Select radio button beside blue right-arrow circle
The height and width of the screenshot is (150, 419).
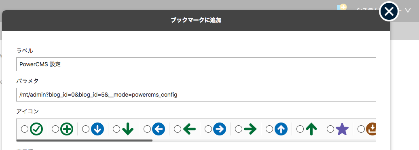(208, 129)
